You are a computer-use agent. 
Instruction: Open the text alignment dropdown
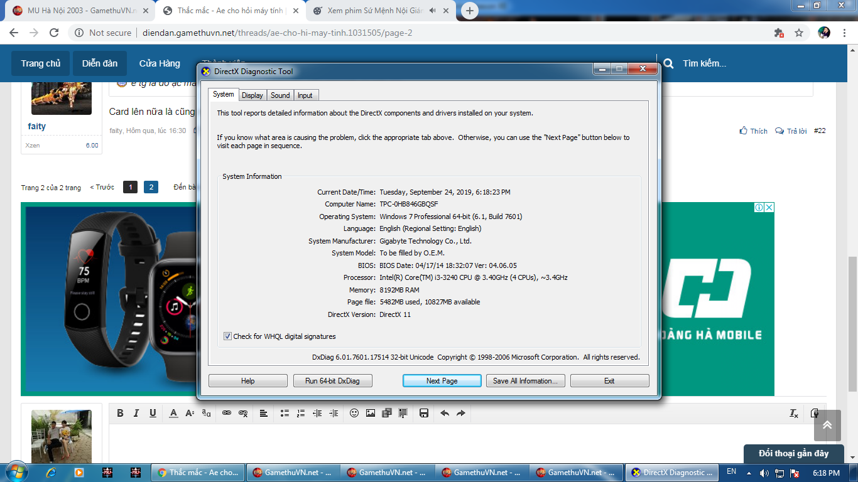[x=264, y=413]
